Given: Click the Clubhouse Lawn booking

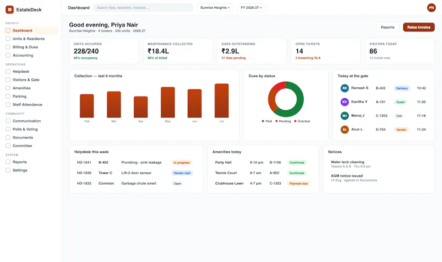Looking at the screenshot, I should (263, 183).
